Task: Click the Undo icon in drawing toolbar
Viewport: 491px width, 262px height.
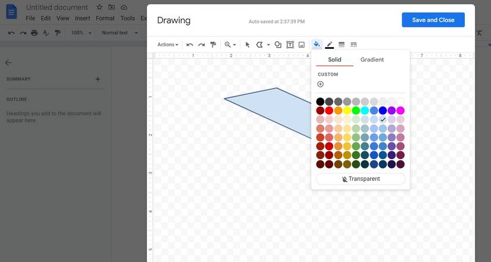Action: pyautogui.click(x=190, y=45)
